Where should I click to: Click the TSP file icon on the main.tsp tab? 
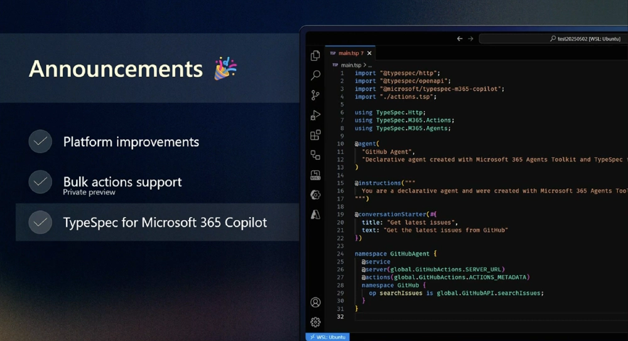pos(333,53)
